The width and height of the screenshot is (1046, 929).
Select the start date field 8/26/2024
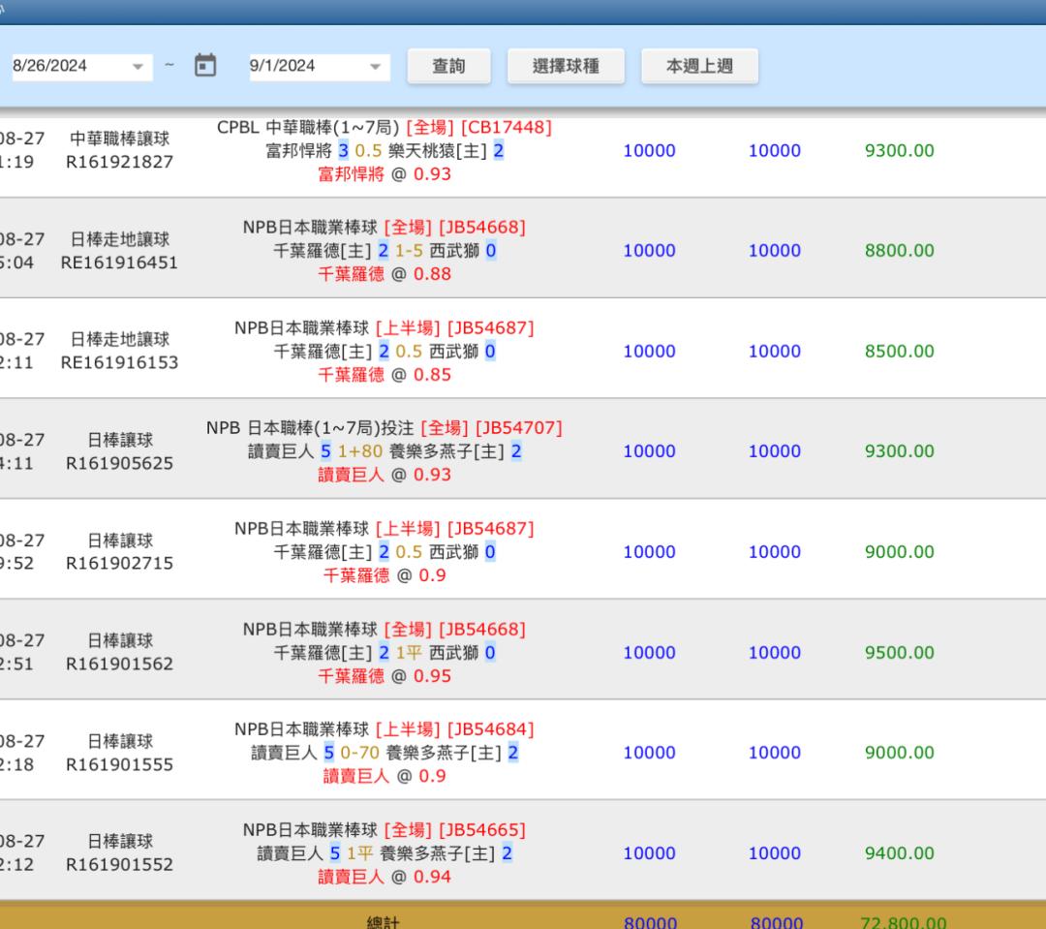coord(82,67)
